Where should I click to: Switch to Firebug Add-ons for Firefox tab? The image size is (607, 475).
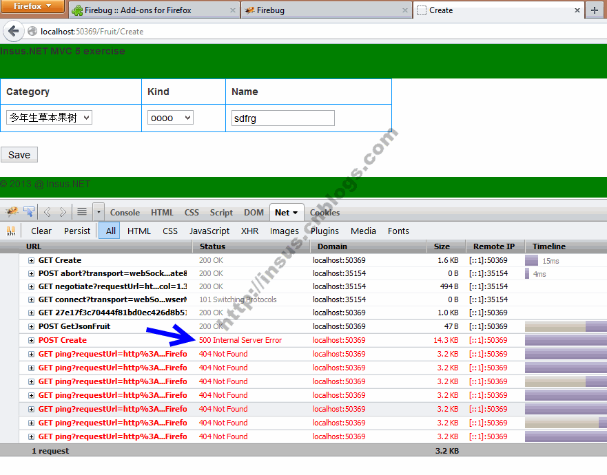(x=154, y=10)
